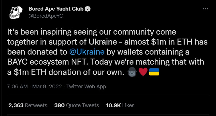View the 2,363 Retweets list

click(x=28, y=105)
